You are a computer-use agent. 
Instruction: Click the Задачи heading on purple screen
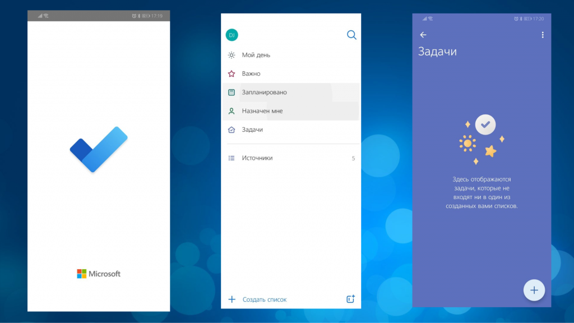(437, 52)
